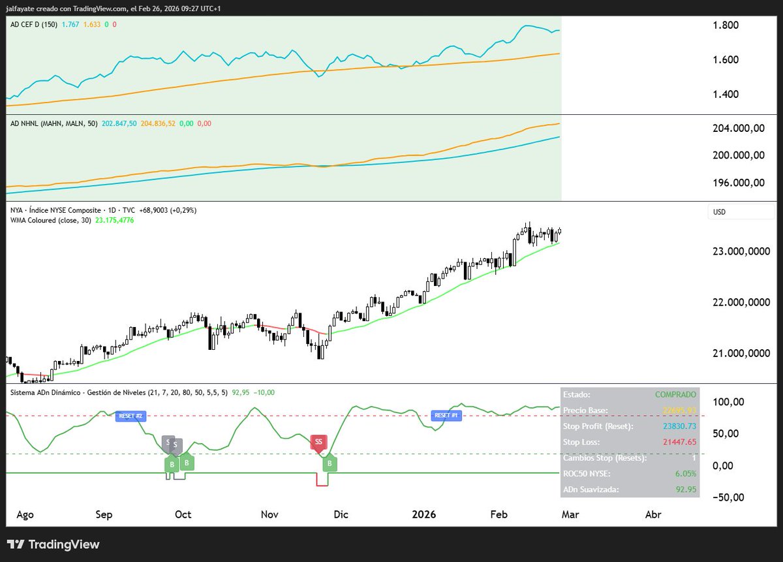This screenshot has height=562, width=783.
Task: Click the Mar label on time axis
Action: tap(570, 514)
